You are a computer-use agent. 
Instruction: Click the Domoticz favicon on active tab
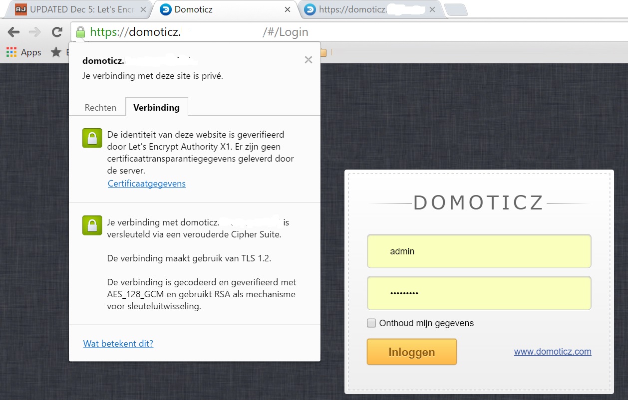[166, 9]
